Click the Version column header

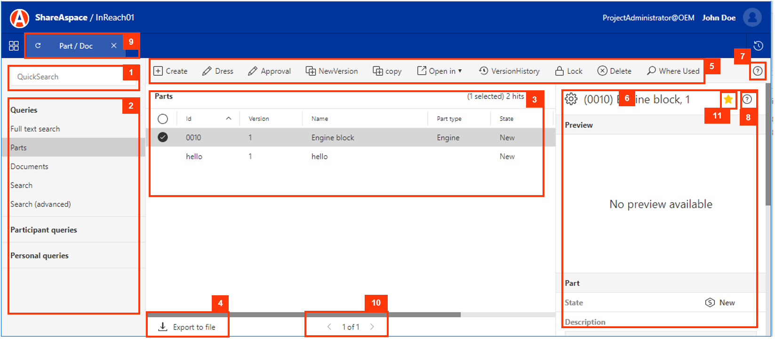(x=259, y=118)
